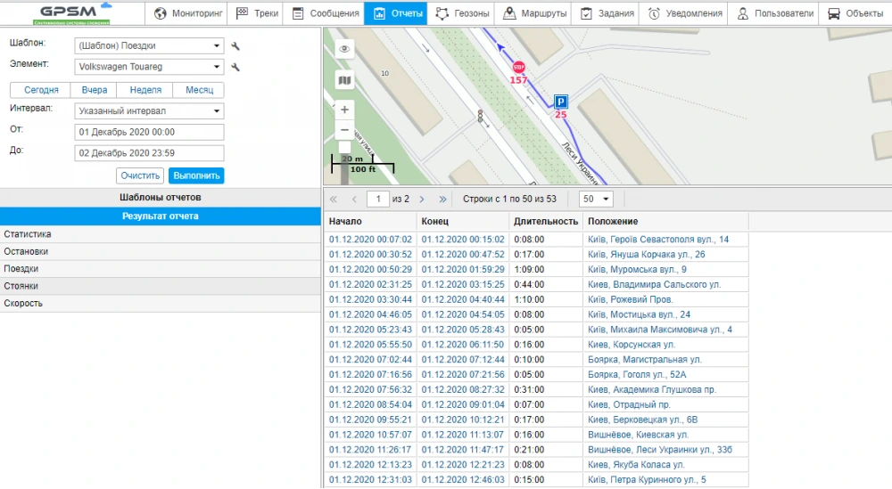Click wrench icon next to Шаблон dropdown
Viewport: 892px width, 489px height.
[x=235, y=46]
